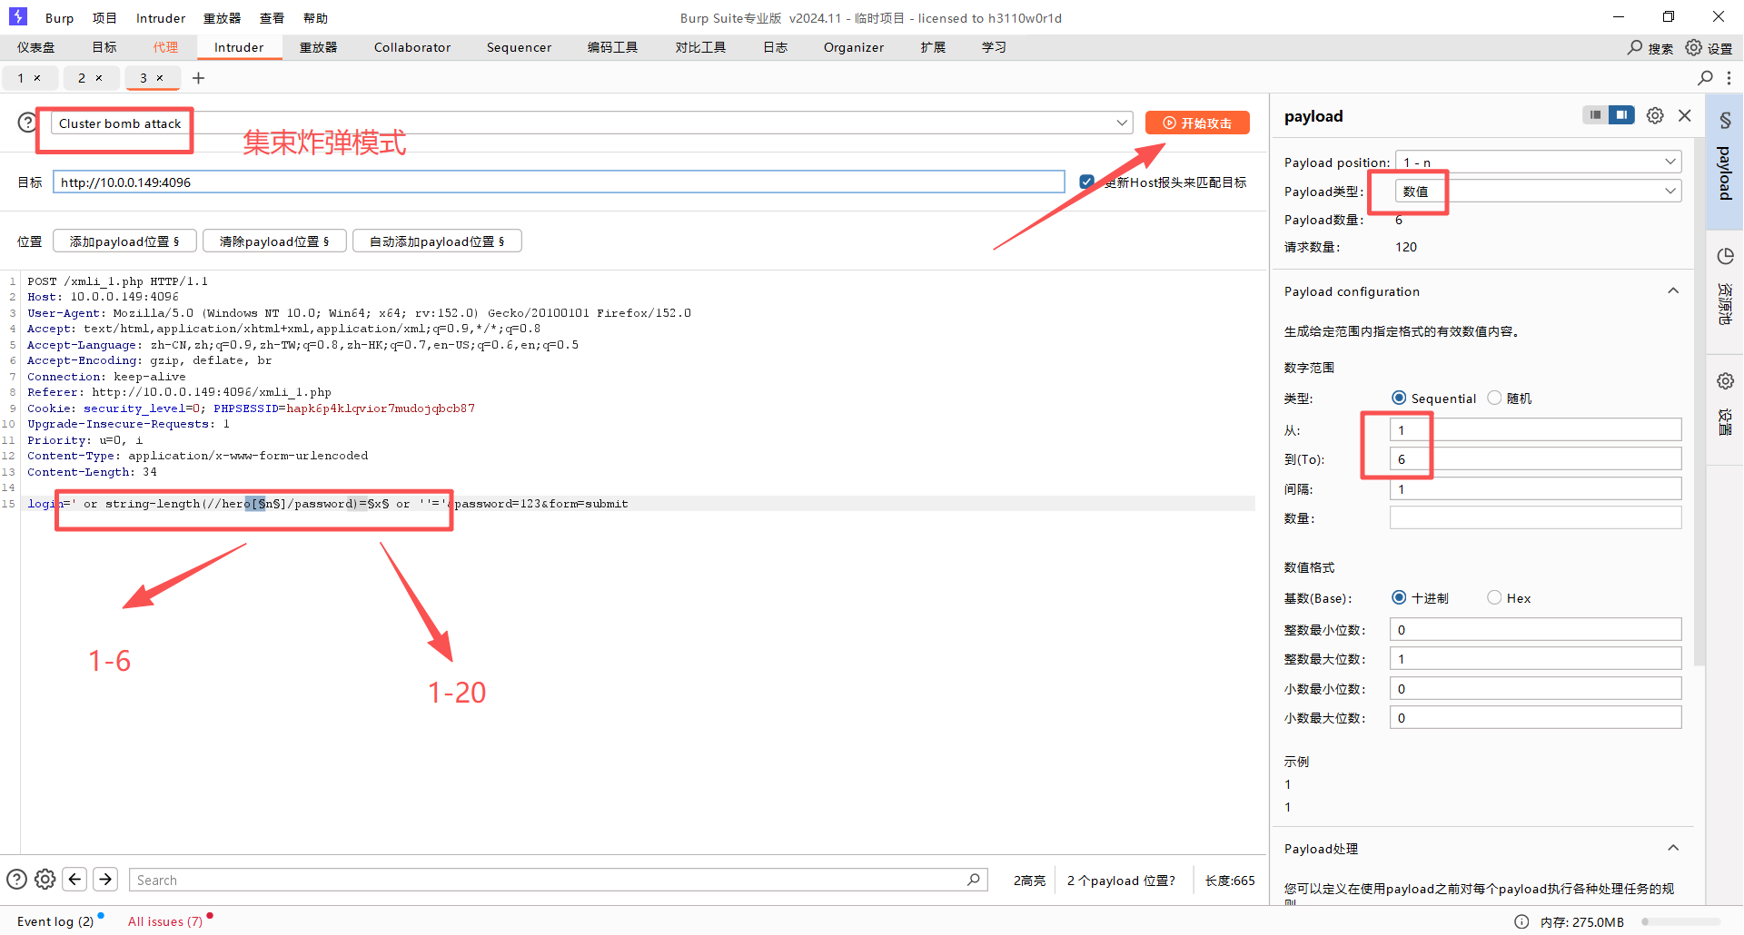Open the three-dot tab options menu
Viewport: 1744px width, 935px height.
point(1729,78)
